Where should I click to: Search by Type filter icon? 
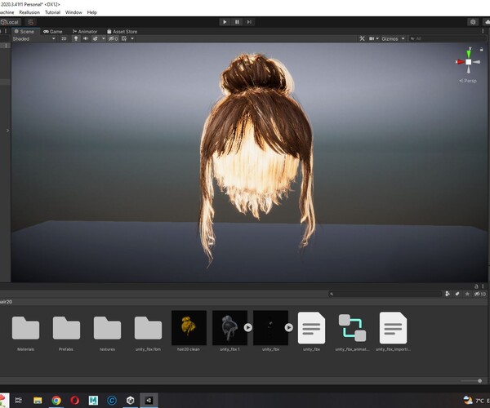coord(448,294)
